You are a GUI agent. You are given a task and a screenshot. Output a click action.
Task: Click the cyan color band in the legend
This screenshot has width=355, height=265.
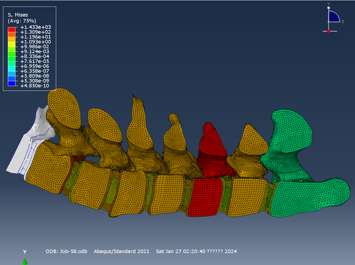12,69
